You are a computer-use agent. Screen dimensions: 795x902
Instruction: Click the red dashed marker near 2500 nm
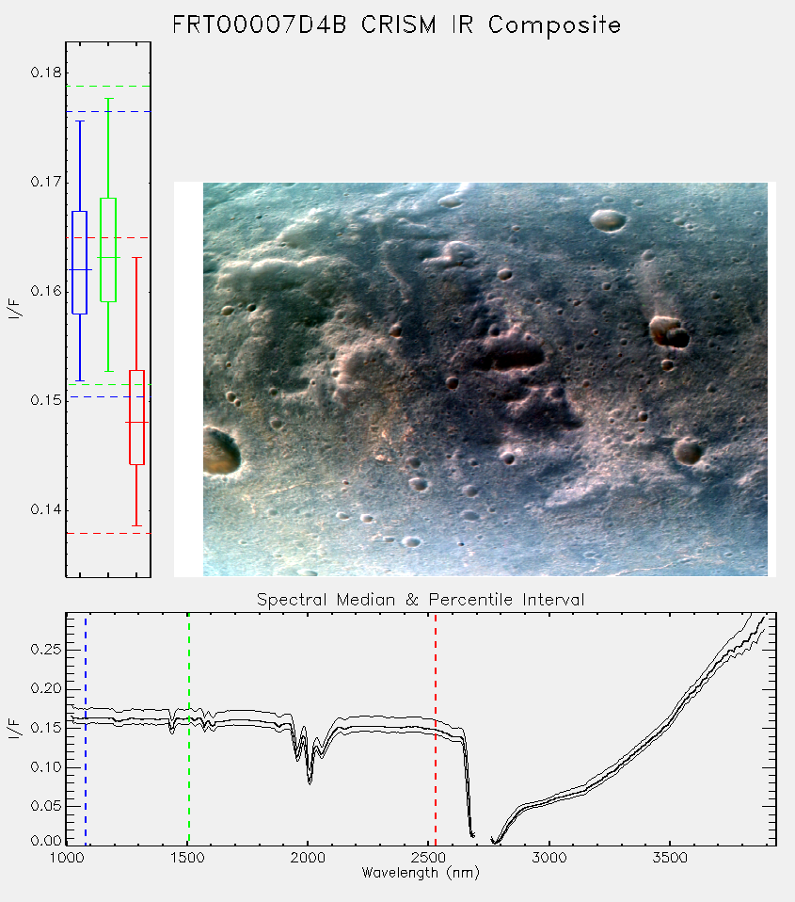click(x=436, y=729)
